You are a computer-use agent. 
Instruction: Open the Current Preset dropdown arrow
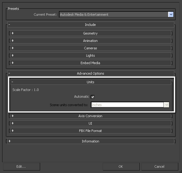(171, 14)
